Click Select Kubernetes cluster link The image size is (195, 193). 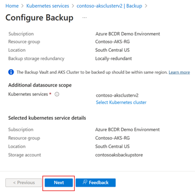[121, 102]
